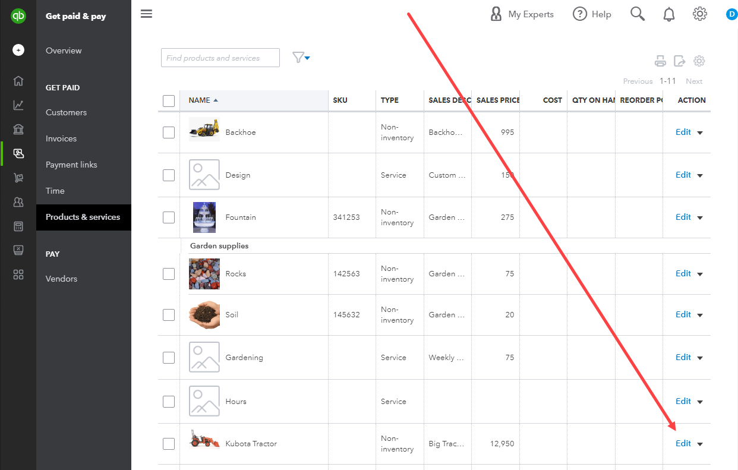The image size is (738, 470).
Task: Expand action dropdown arrow for Rocks
Action: click(700, 275)
